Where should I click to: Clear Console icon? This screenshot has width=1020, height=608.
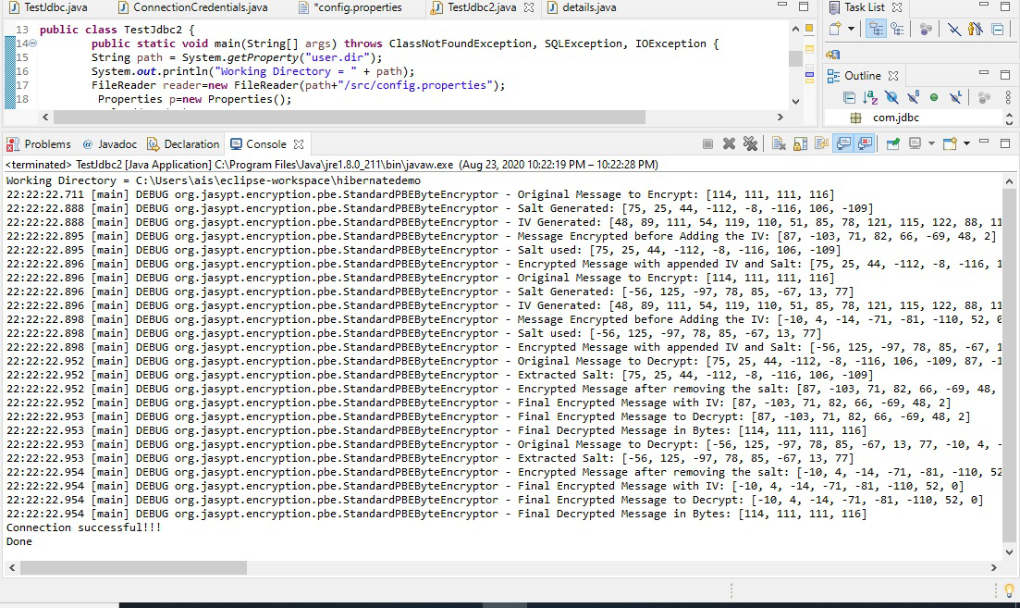(779, 143)
